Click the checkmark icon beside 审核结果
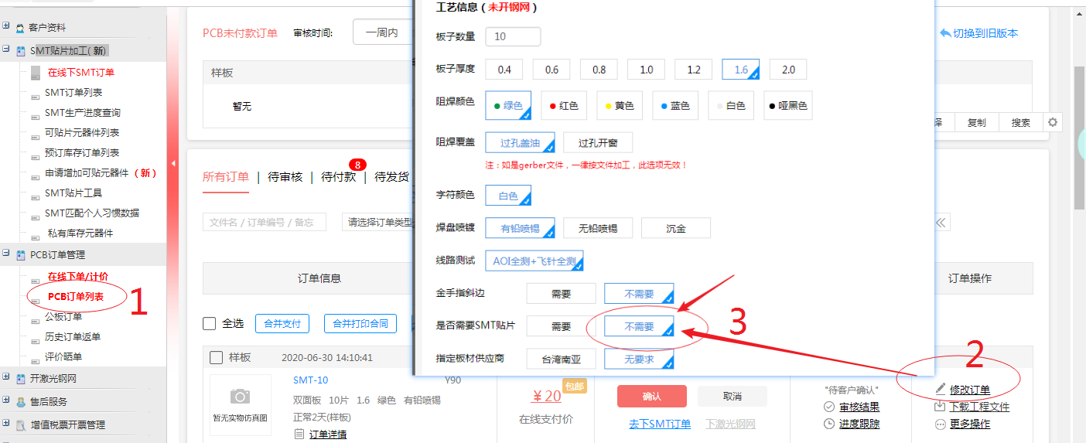 pyautogui.click(x=829, y=407)
